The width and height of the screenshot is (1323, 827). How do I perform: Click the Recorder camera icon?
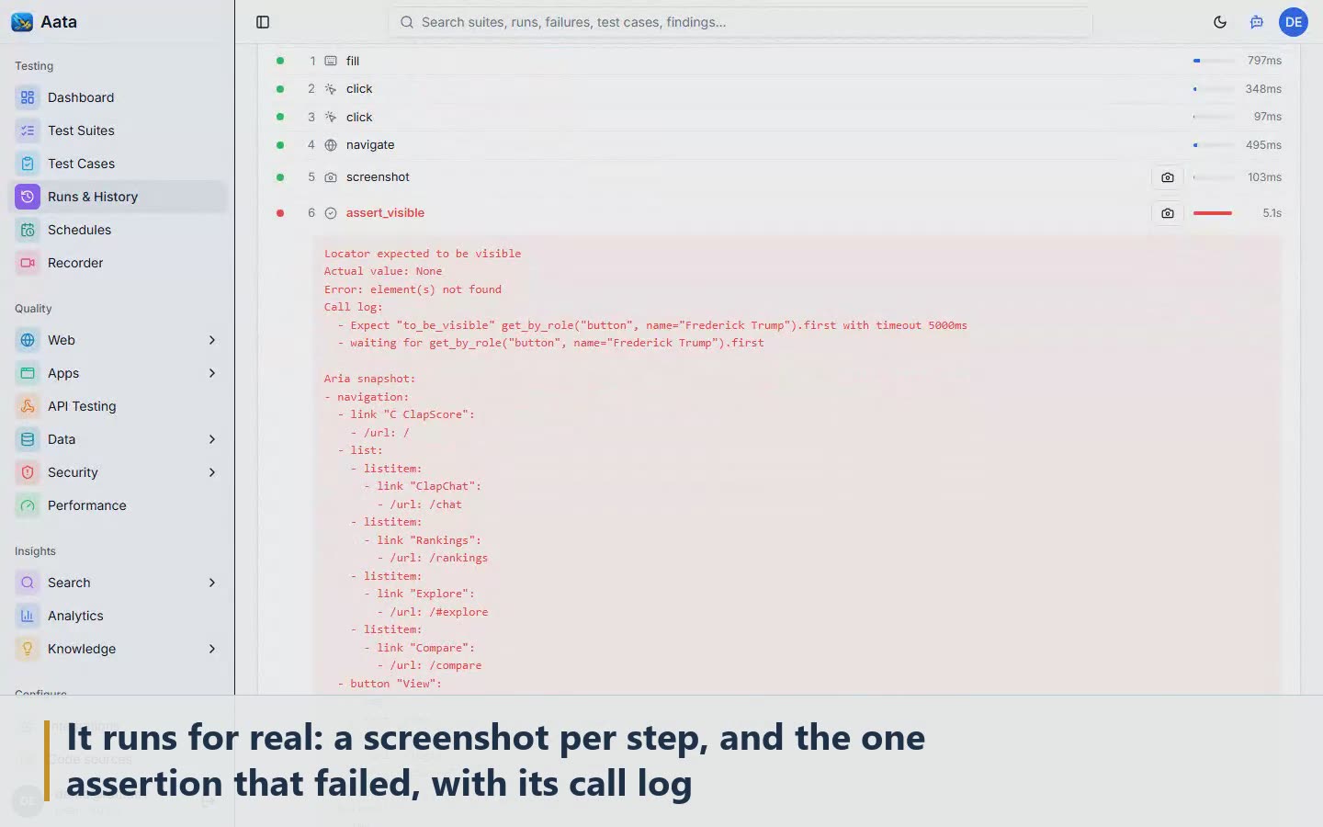pos(28,263)
